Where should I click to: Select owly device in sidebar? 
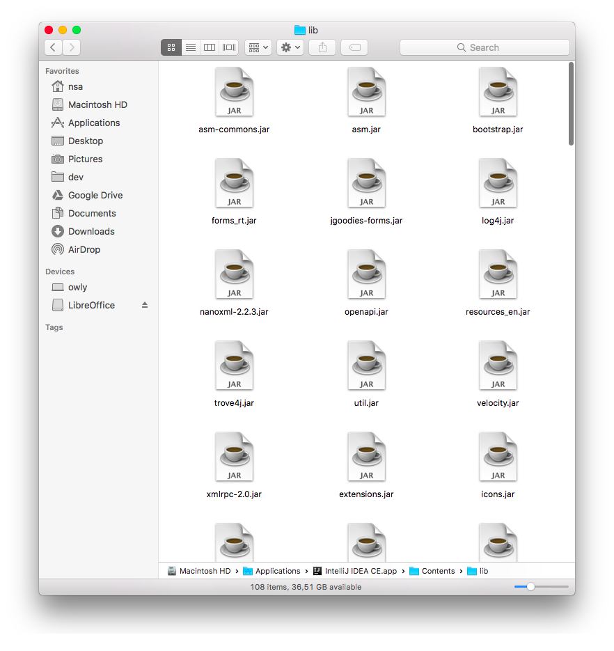[x=98, y=288]
